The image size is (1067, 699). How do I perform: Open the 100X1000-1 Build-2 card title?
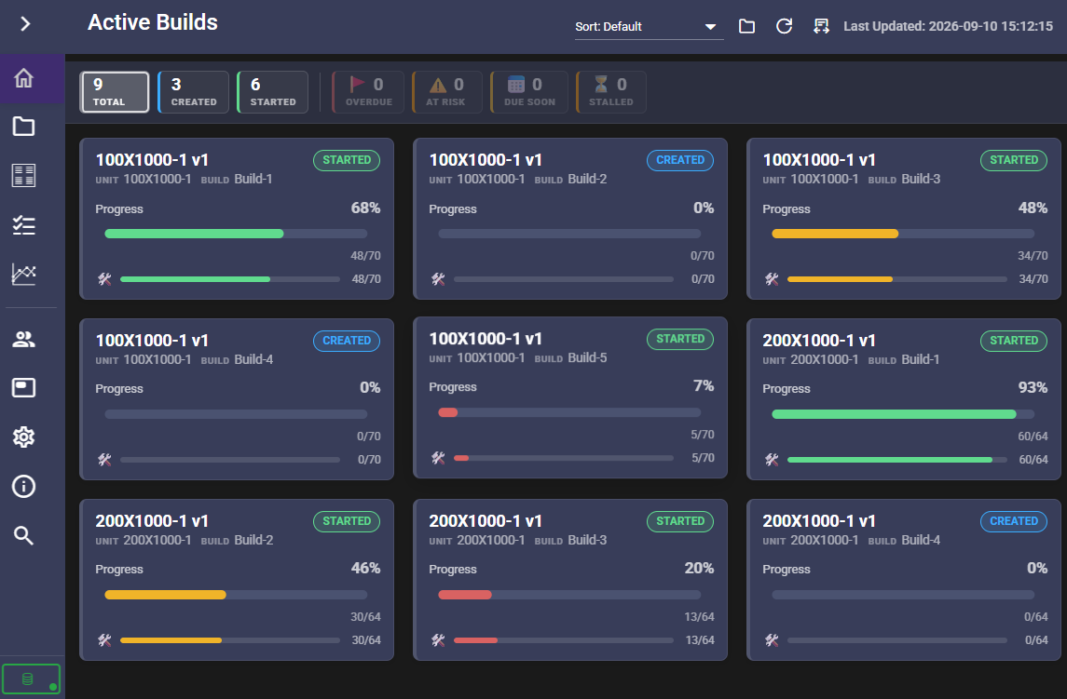coord(486,160)
